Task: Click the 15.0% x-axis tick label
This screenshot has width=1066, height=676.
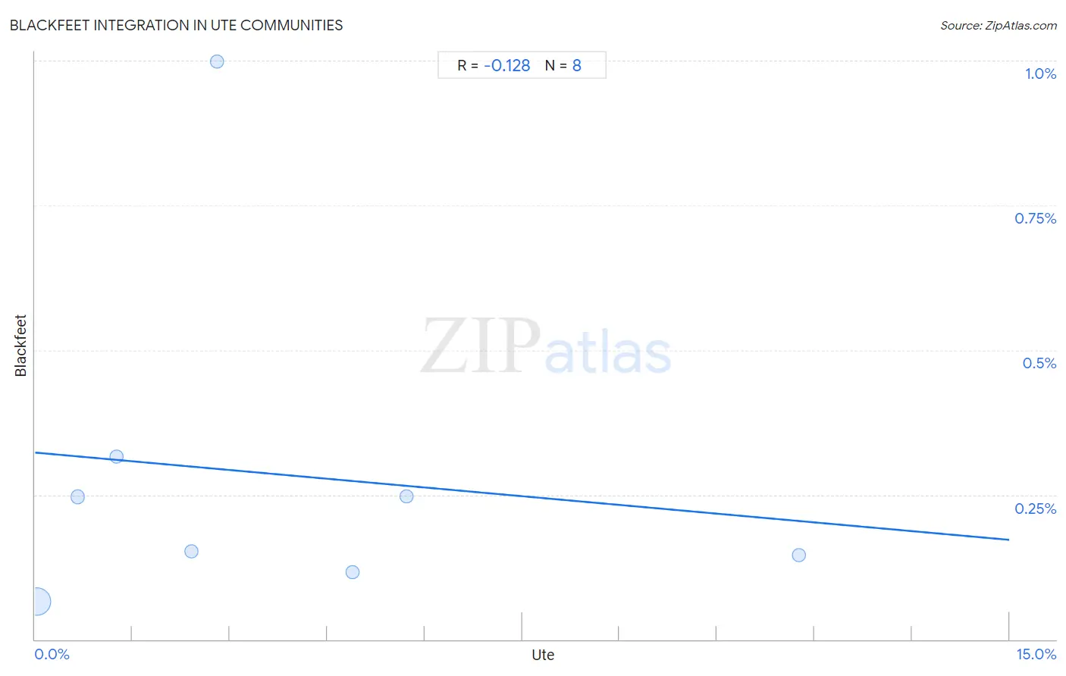Action: coord(1036,654)
